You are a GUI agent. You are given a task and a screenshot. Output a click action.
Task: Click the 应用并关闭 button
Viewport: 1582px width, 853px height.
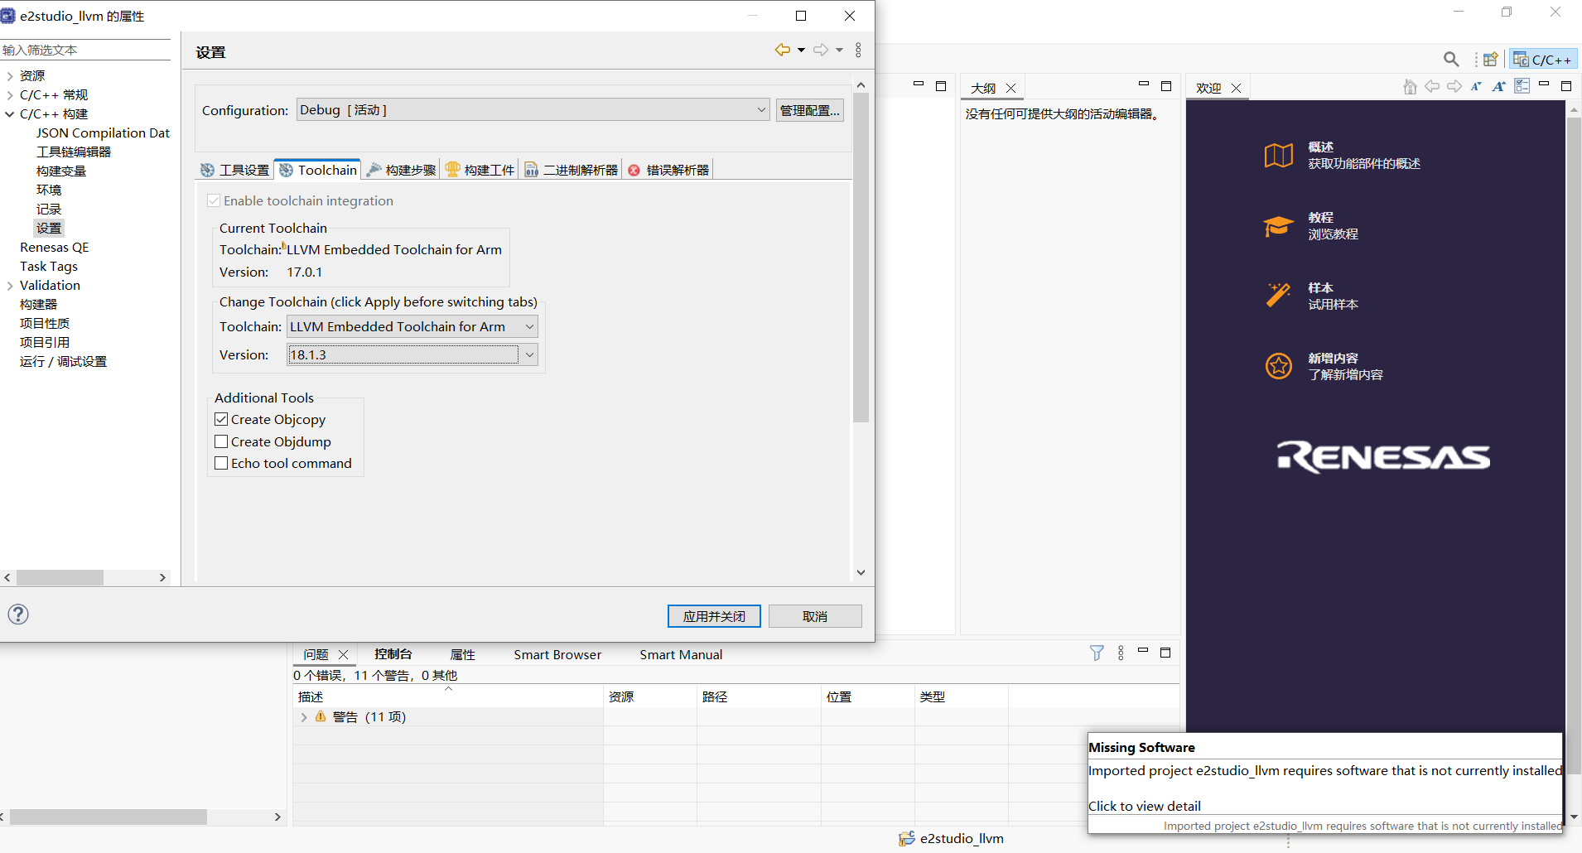tap(714, 616)
